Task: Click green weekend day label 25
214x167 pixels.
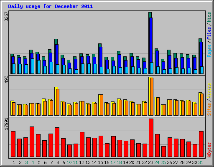Action: [x=163, y=162]
